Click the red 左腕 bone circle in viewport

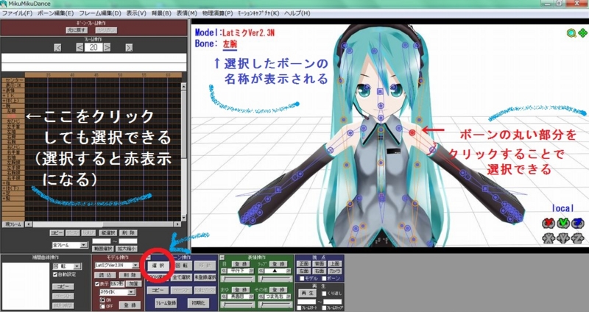click(x=412, y=132)
